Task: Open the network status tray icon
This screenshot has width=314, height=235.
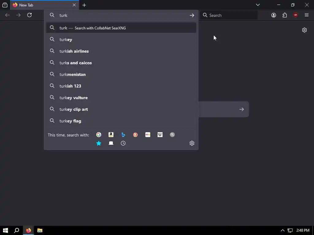Action: pyautogui.click(x=290, y=230)
